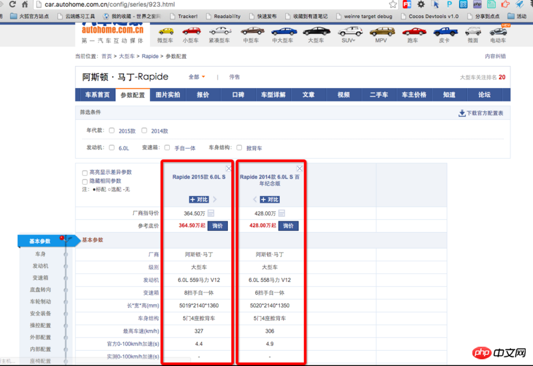The height and width of the screenshot is (366, 533).
Task: Open calculator icon next to 364.50万
Action: 211,213
